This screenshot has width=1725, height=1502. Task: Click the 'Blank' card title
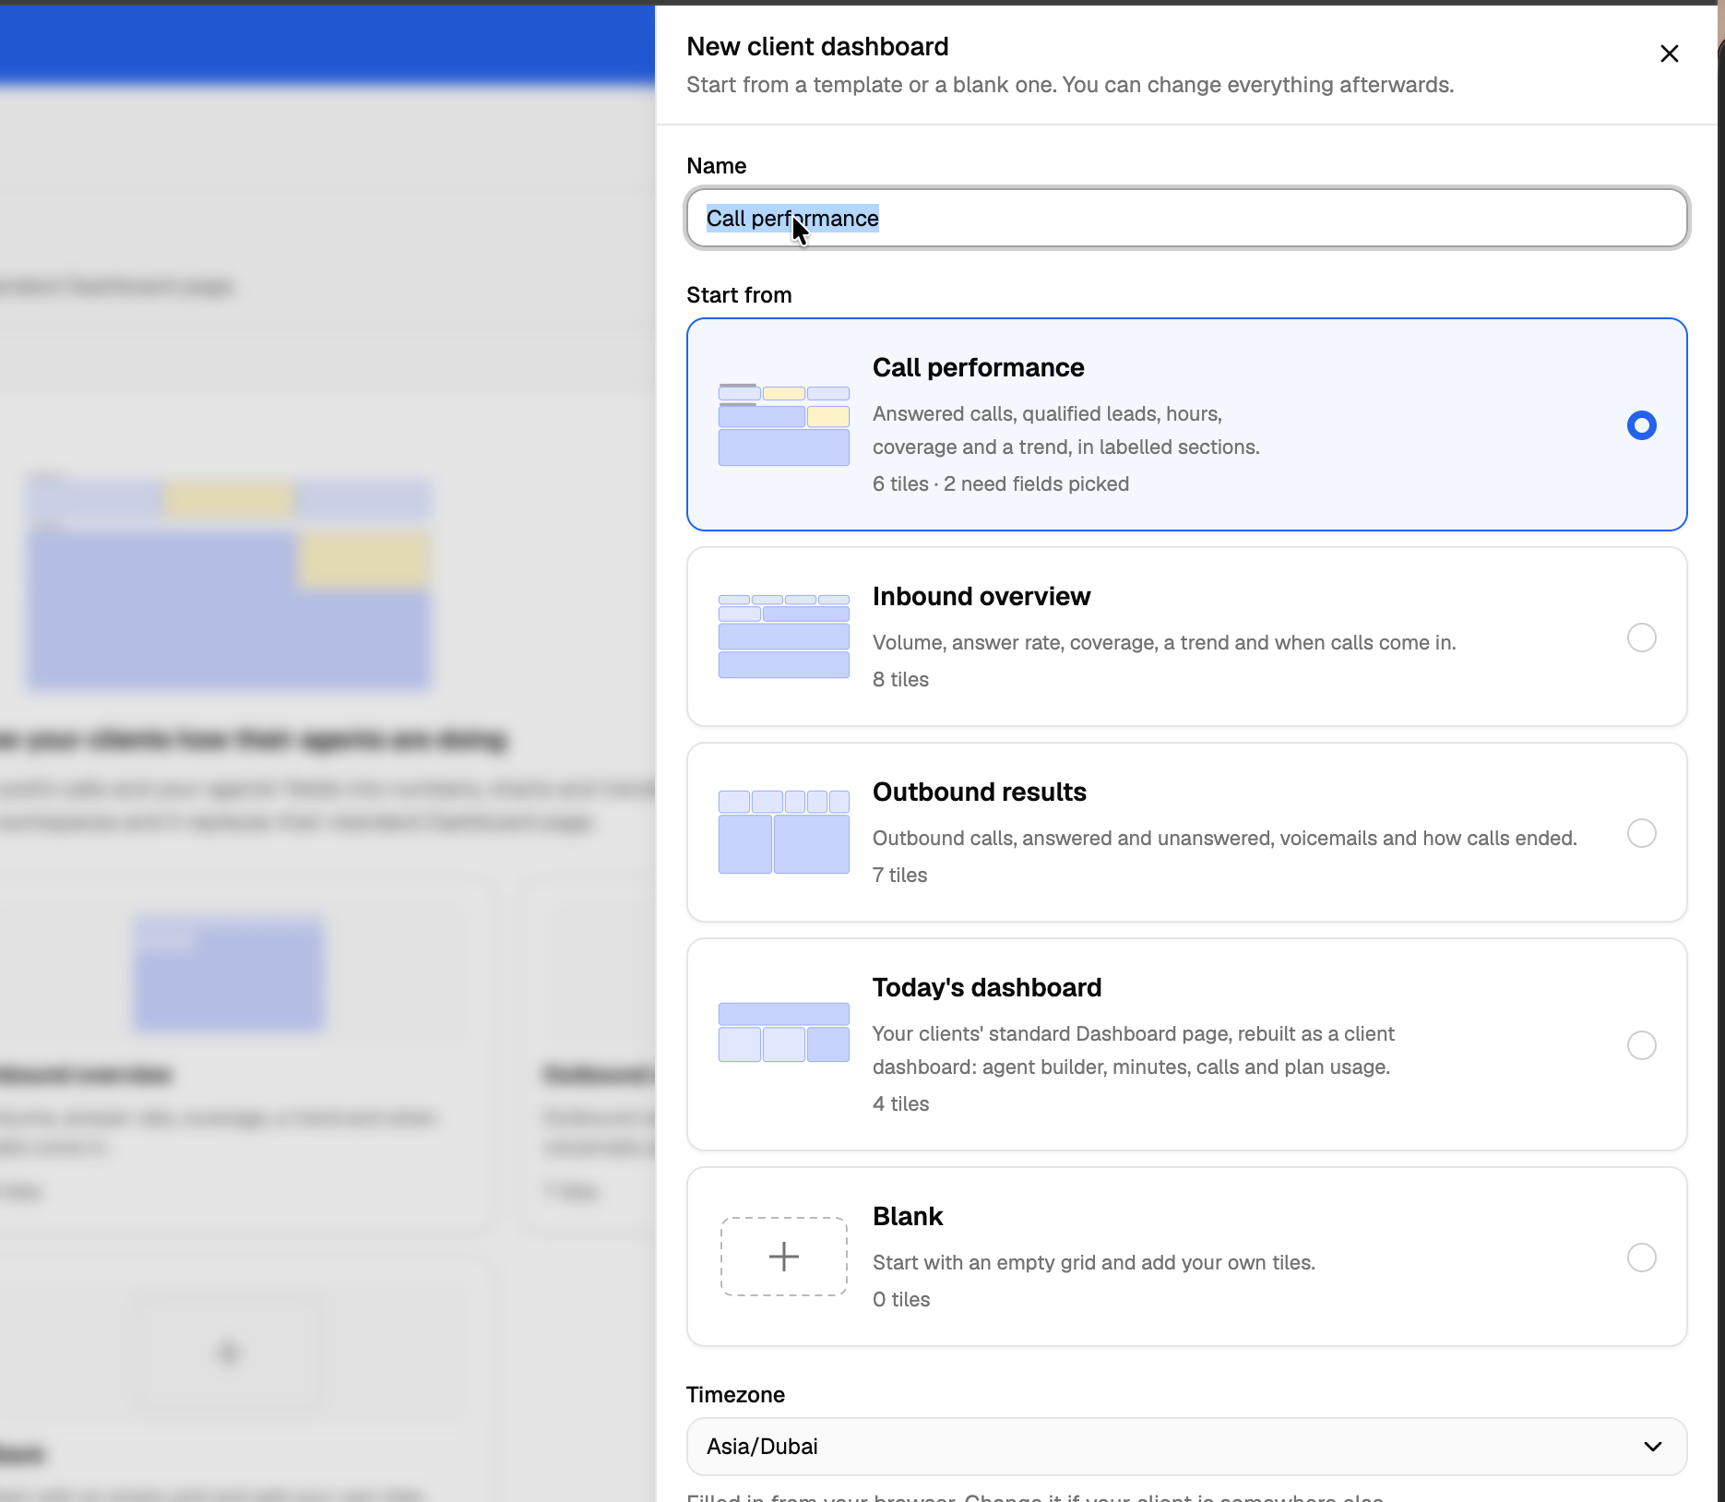coord(908,1217)
